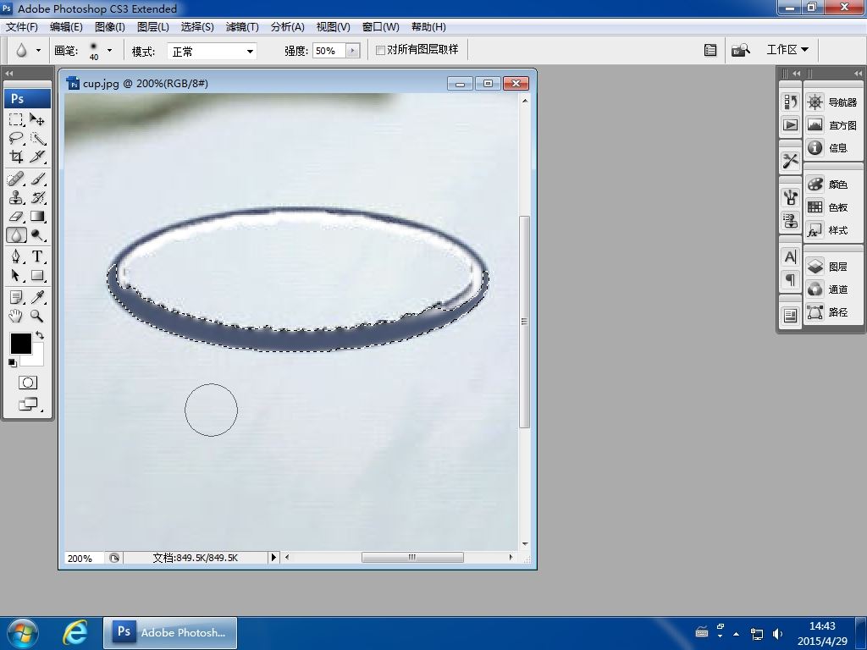
Task: Select the Path Selection tool
Action: pyautogui.click(x=16, y=275)
